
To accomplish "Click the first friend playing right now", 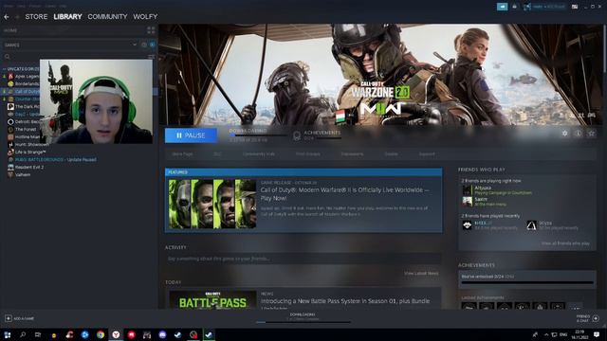I will point(497,189).
